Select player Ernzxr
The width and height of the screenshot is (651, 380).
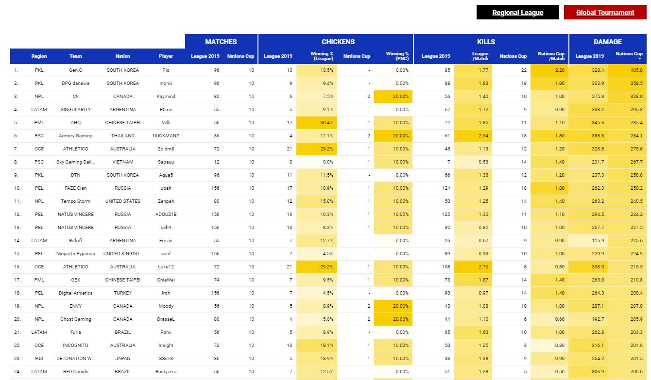pyautogui.click(x=166, y=241)
